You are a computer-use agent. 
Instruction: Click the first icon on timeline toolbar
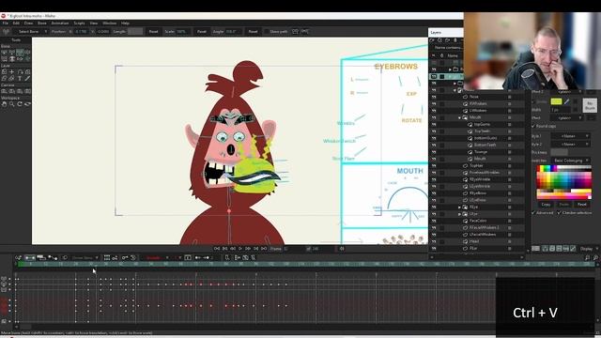18,258
